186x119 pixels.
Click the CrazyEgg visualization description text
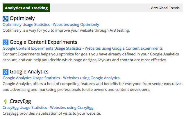coord(52,113)
